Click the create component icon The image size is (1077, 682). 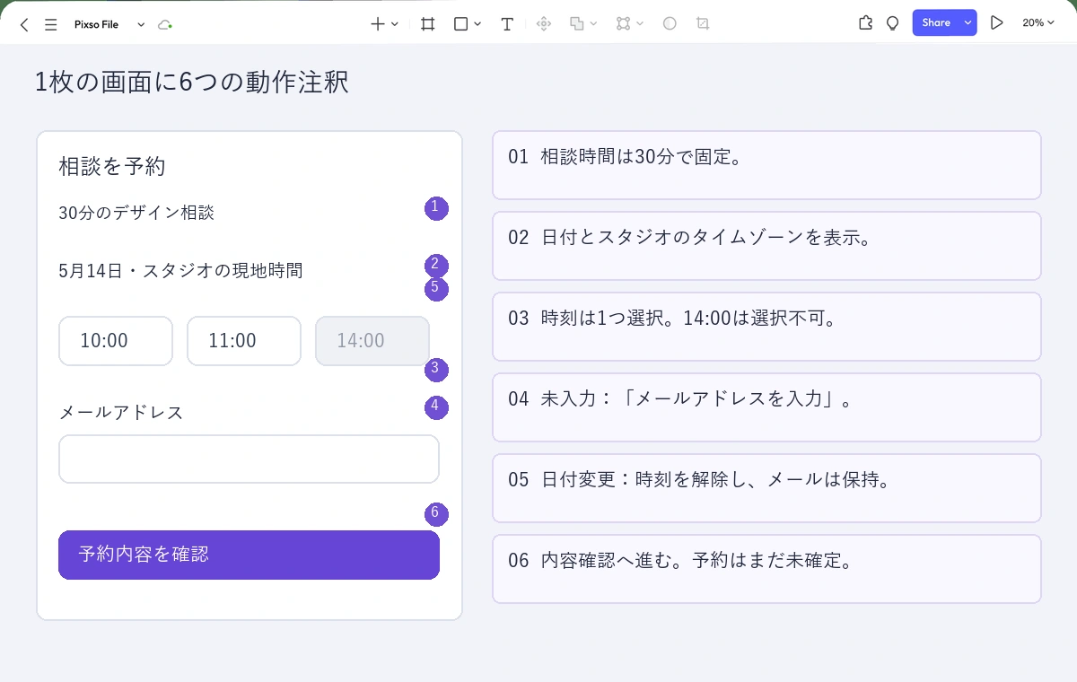click(543, 24)
